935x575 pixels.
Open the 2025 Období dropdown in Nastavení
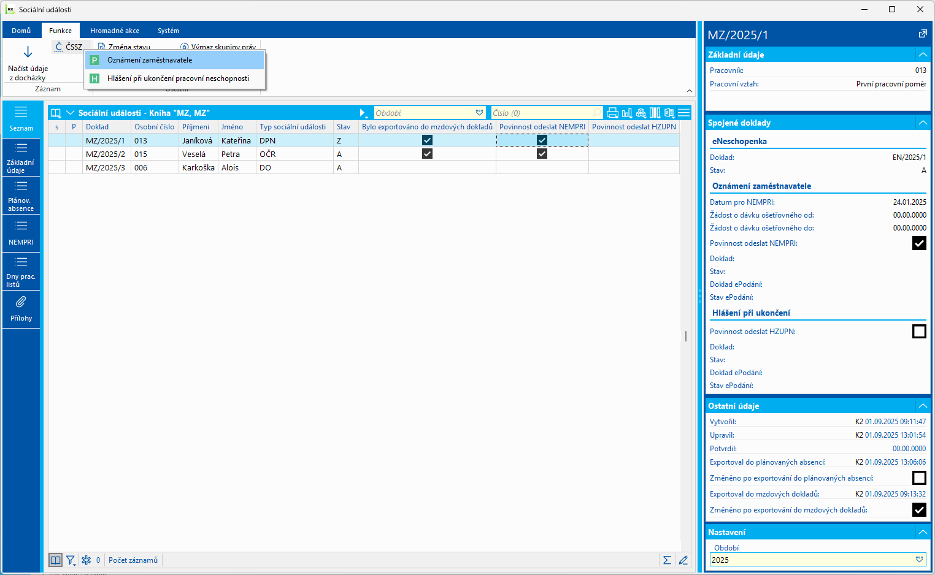pyautogui.click(x=919, y=560)
